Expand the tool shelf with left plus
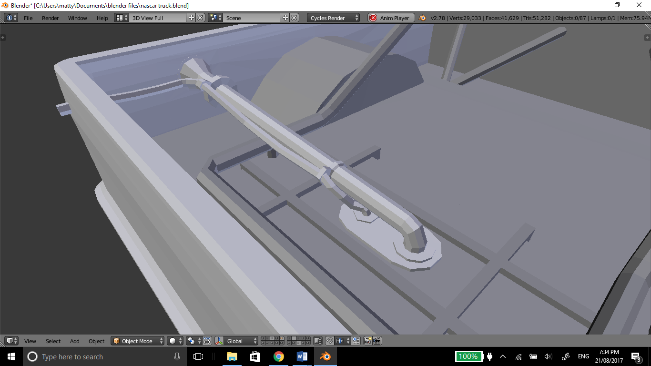Screen dimensions: 651x366 (3, 37)
